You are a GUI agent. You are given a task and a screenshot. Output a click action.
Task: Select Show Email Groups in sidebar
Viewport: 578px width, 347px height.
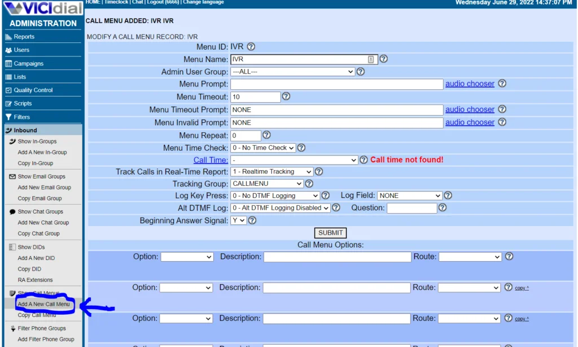click(x=42, y=176)
